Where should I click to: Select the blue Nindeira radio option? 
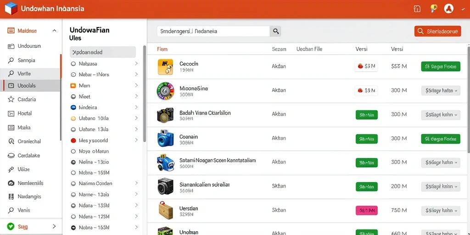(x=73, y=107)
